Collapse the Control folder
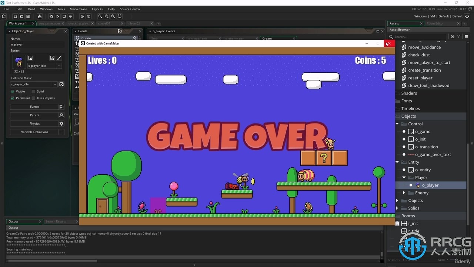This screenshot has width=474, height=267. [397, 124]
